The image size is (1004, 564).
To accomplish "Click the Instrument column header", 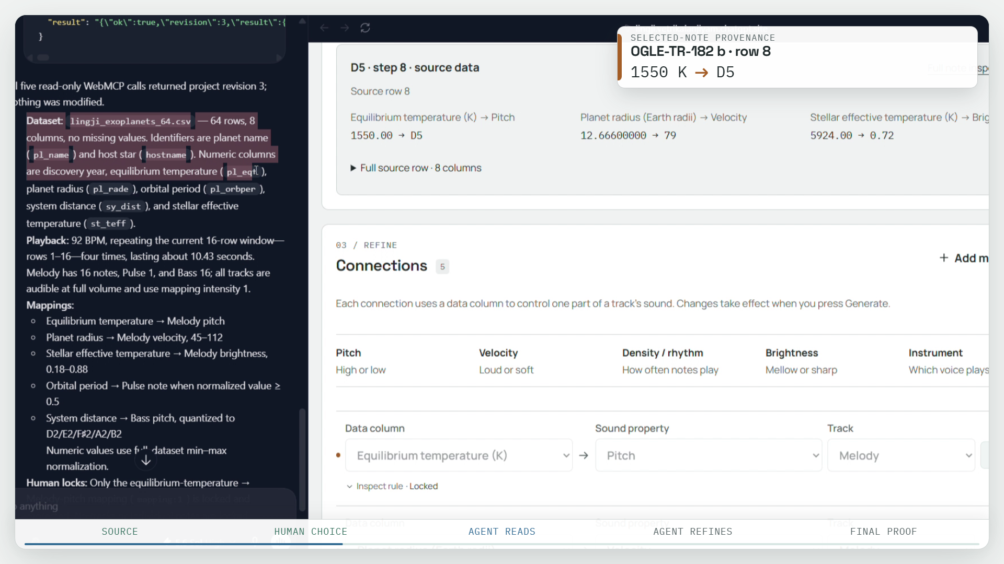I will point(935,353).
